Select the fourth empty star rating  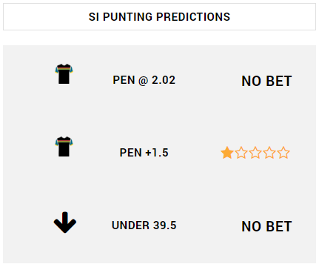269,153
